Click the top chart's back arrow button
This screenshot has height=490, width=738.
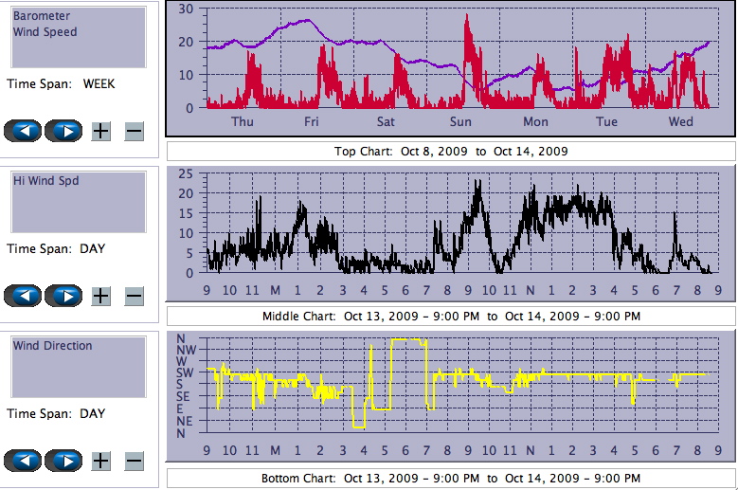[x=23, y=131]
